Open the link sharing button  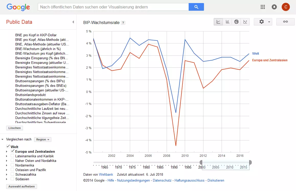click(286, 22)
